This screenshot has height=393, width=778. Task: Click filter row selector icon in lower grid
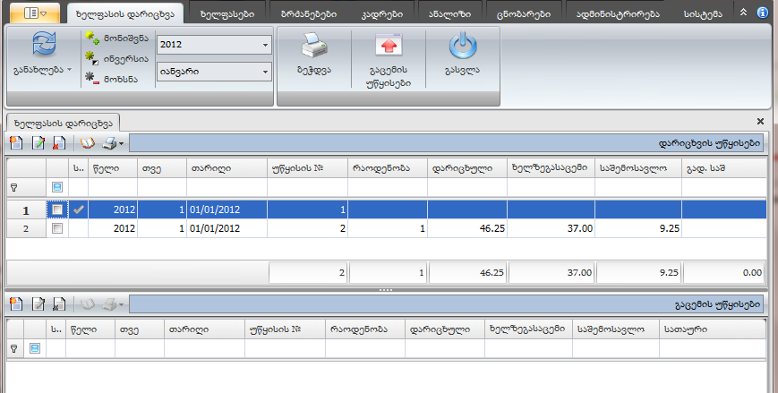pos(34,348)
